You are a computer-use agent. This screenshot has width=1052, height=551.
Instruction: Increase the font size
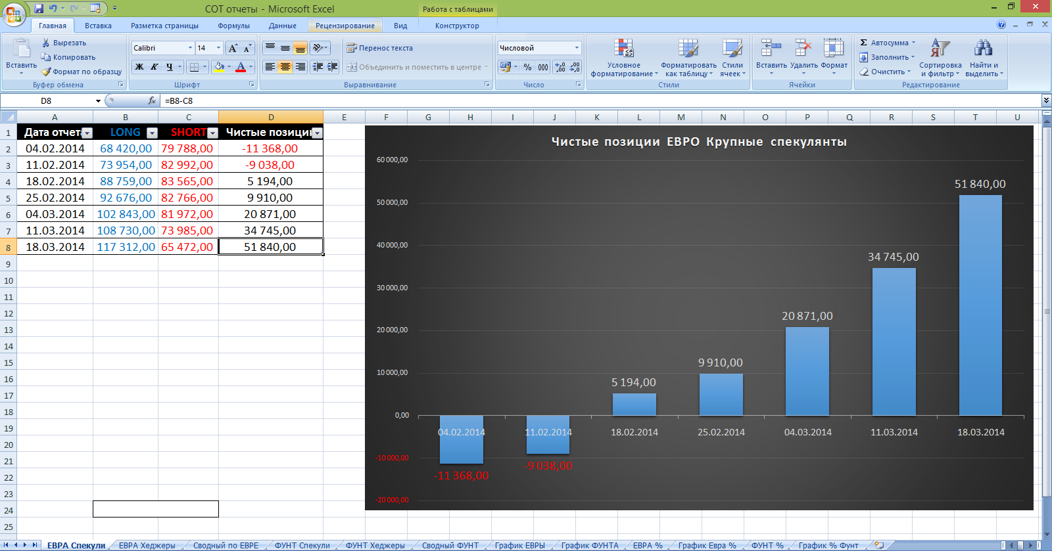(233, 48)
